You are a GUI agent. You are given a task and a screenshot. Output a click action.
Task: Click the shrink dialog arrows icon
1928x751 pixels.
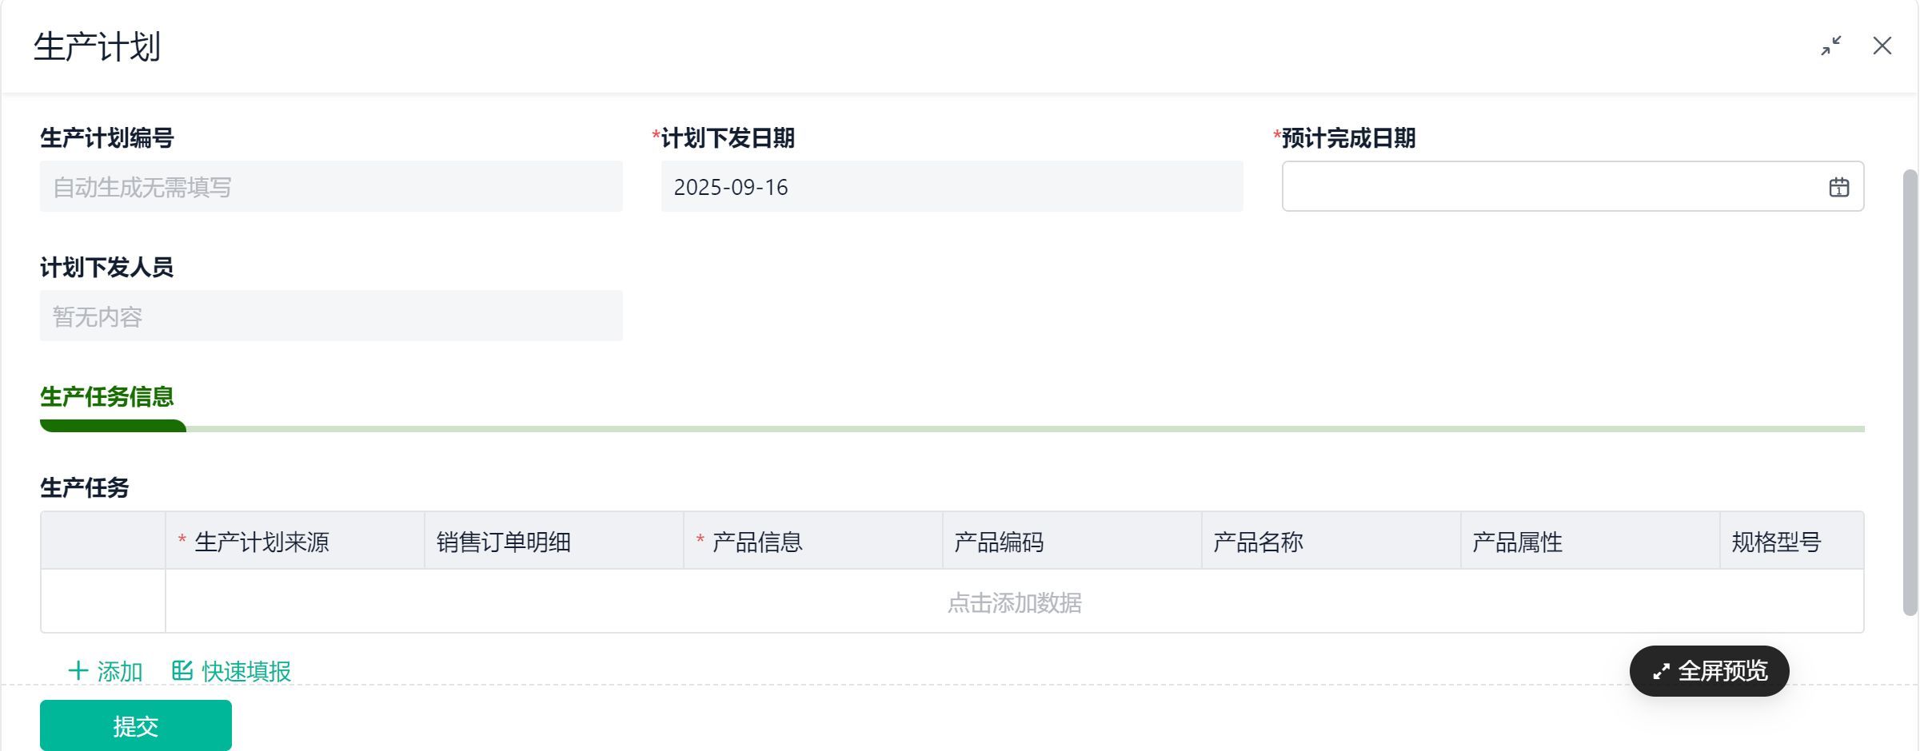[1830, 46]
